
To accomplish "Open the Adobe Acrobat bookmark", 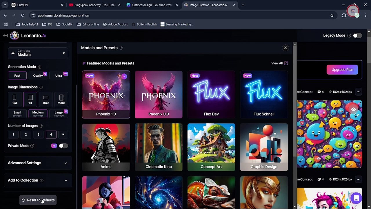I will tap(115, 24).
